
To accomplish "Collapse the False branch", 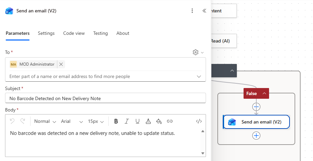I will coord(264,93).
